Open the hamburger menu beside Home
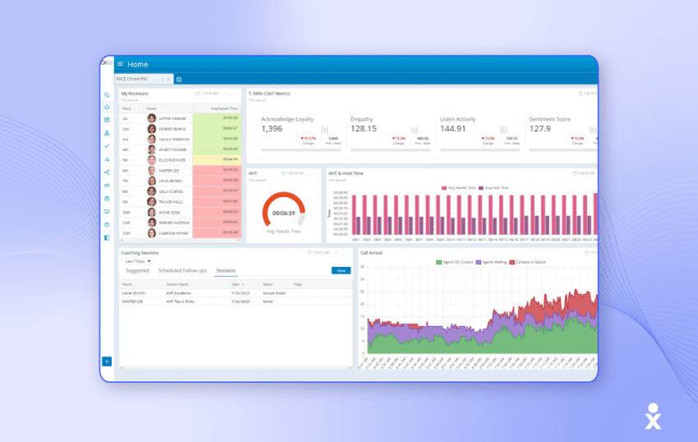Screen dimensions: 698x442 [120, 64]
